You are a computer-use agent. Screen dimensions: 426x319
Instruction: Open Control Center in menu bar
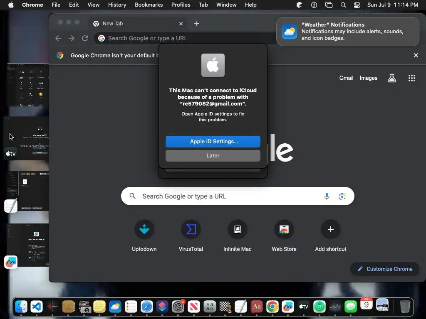[357, 5]
